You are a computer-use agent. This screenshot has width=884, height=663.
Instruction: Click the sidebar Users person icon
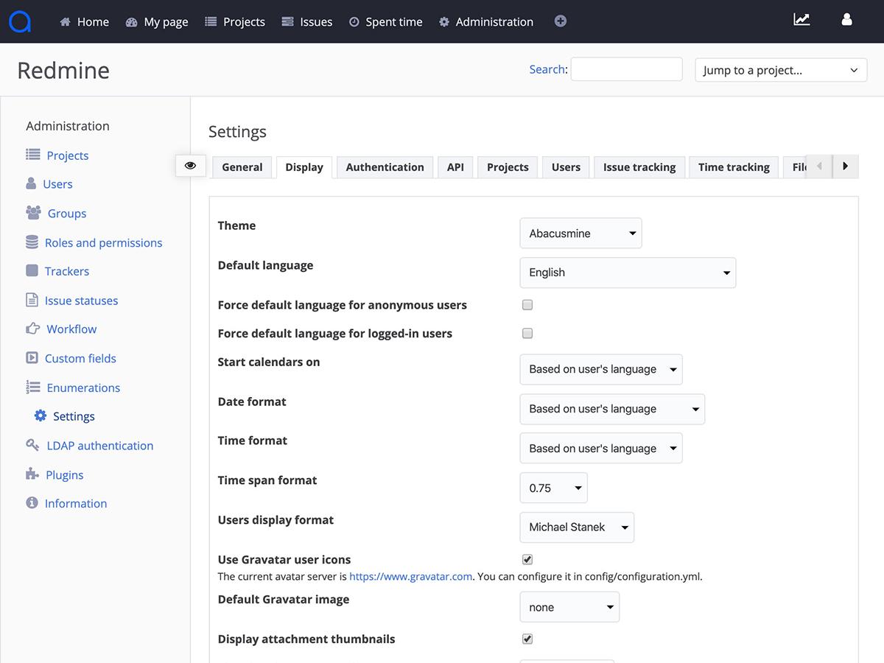click(x=31, y=183)
